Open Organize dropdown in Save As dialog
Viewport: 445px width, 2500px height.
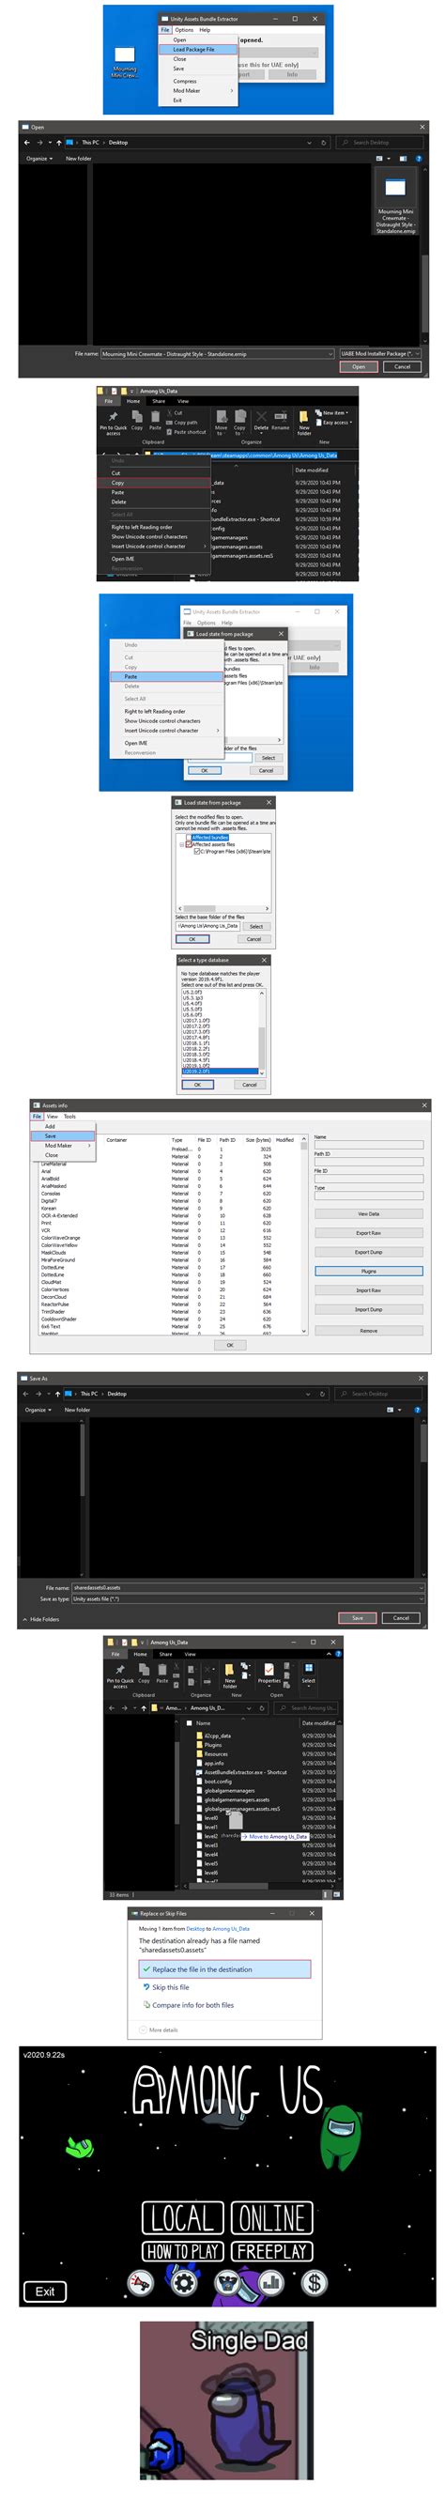[38, 1411]
